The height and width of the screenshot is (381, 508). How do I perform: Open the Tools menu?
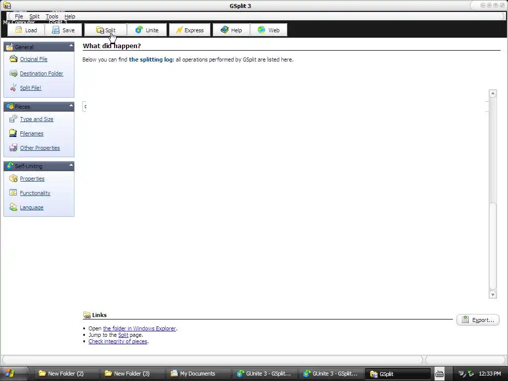pyautogui.click(x=52, y=16)
